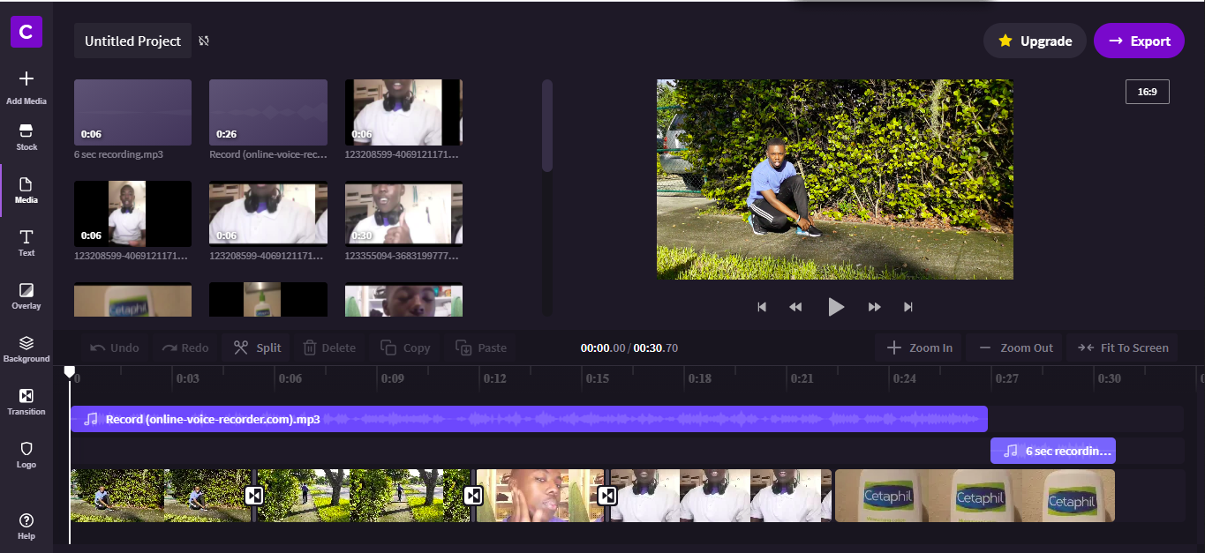Screen dimensions: 1205x553
Task: Edit the Untitled Project name field
Action: pos(132,41)
